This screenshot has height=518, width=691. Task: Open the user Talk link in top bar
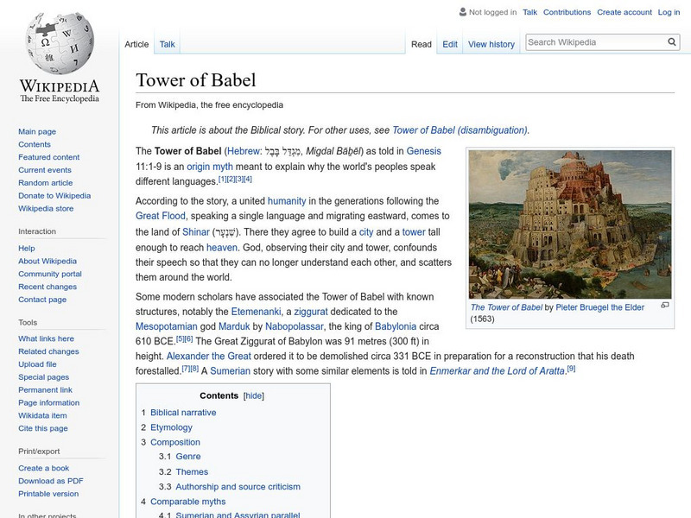(x=529, y=12)
